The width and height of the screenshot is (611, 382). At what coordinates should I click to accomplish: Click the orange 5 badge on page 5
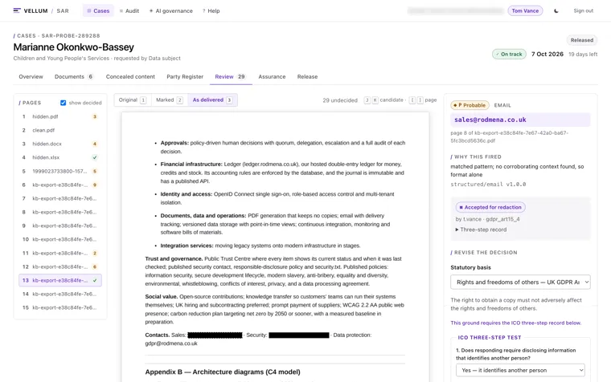coord(95,171)
